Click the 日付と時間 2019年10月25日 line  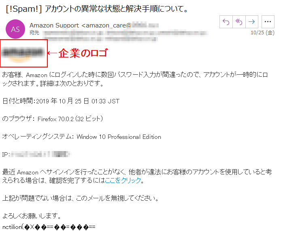click(x=61, y=101)
